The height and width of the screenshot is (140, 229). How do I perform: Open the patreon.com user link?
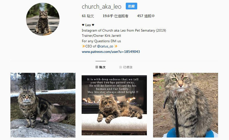click(111, 52)
